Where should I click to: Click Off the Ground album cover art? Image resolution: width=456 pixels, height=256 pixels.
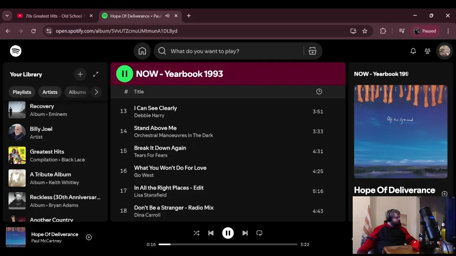[401, 132]
